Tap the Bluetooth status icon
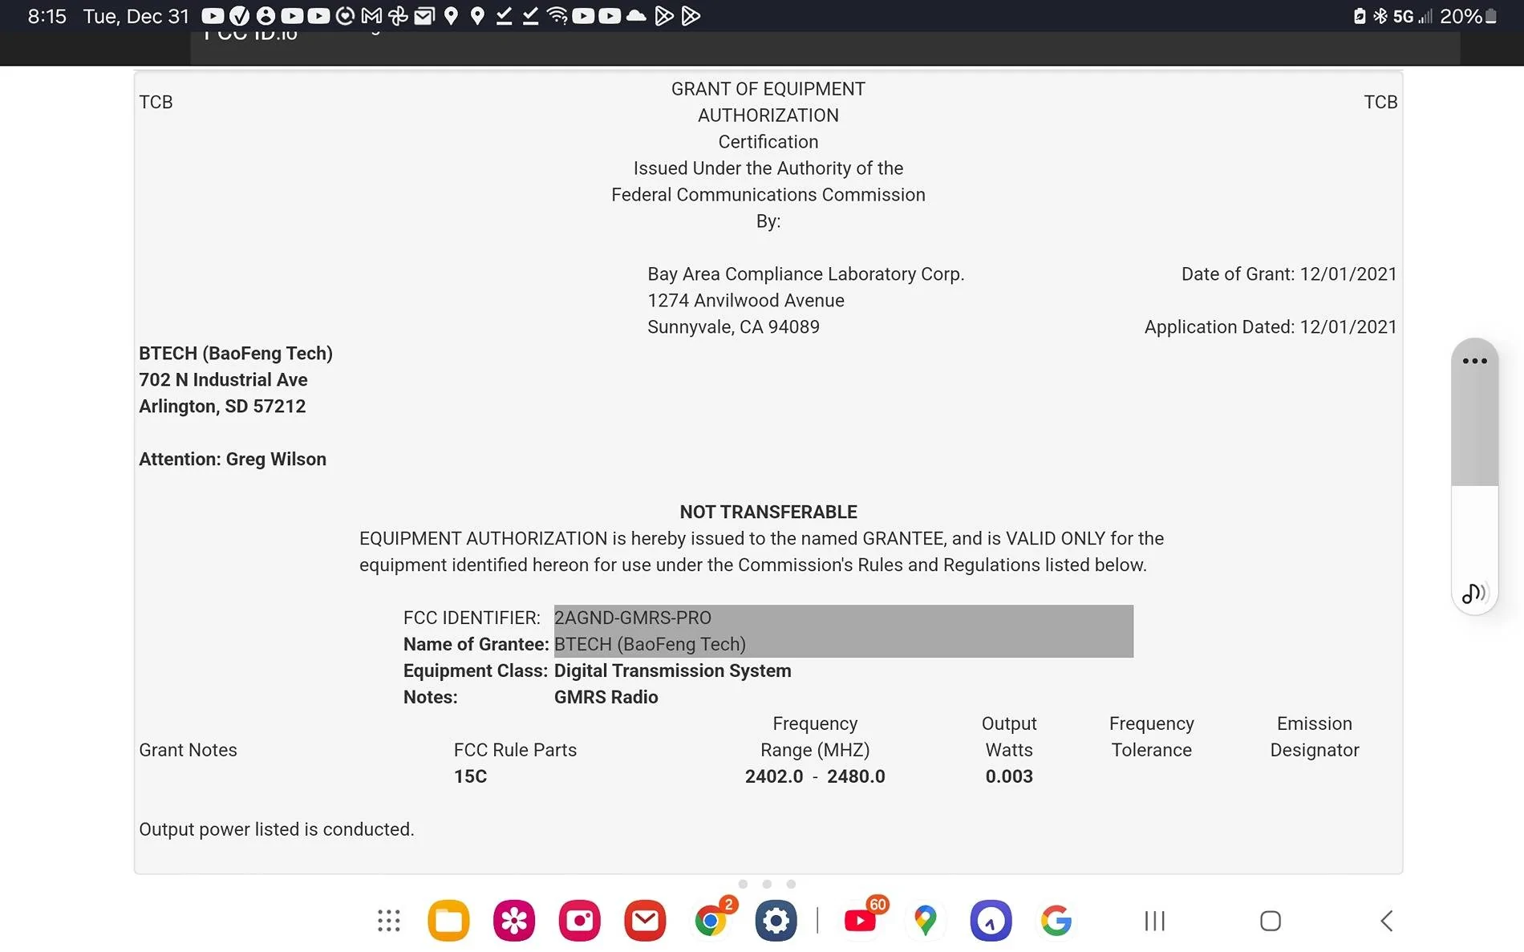The height and width of the screenshot is (952, 1524). pos(1380,16)
